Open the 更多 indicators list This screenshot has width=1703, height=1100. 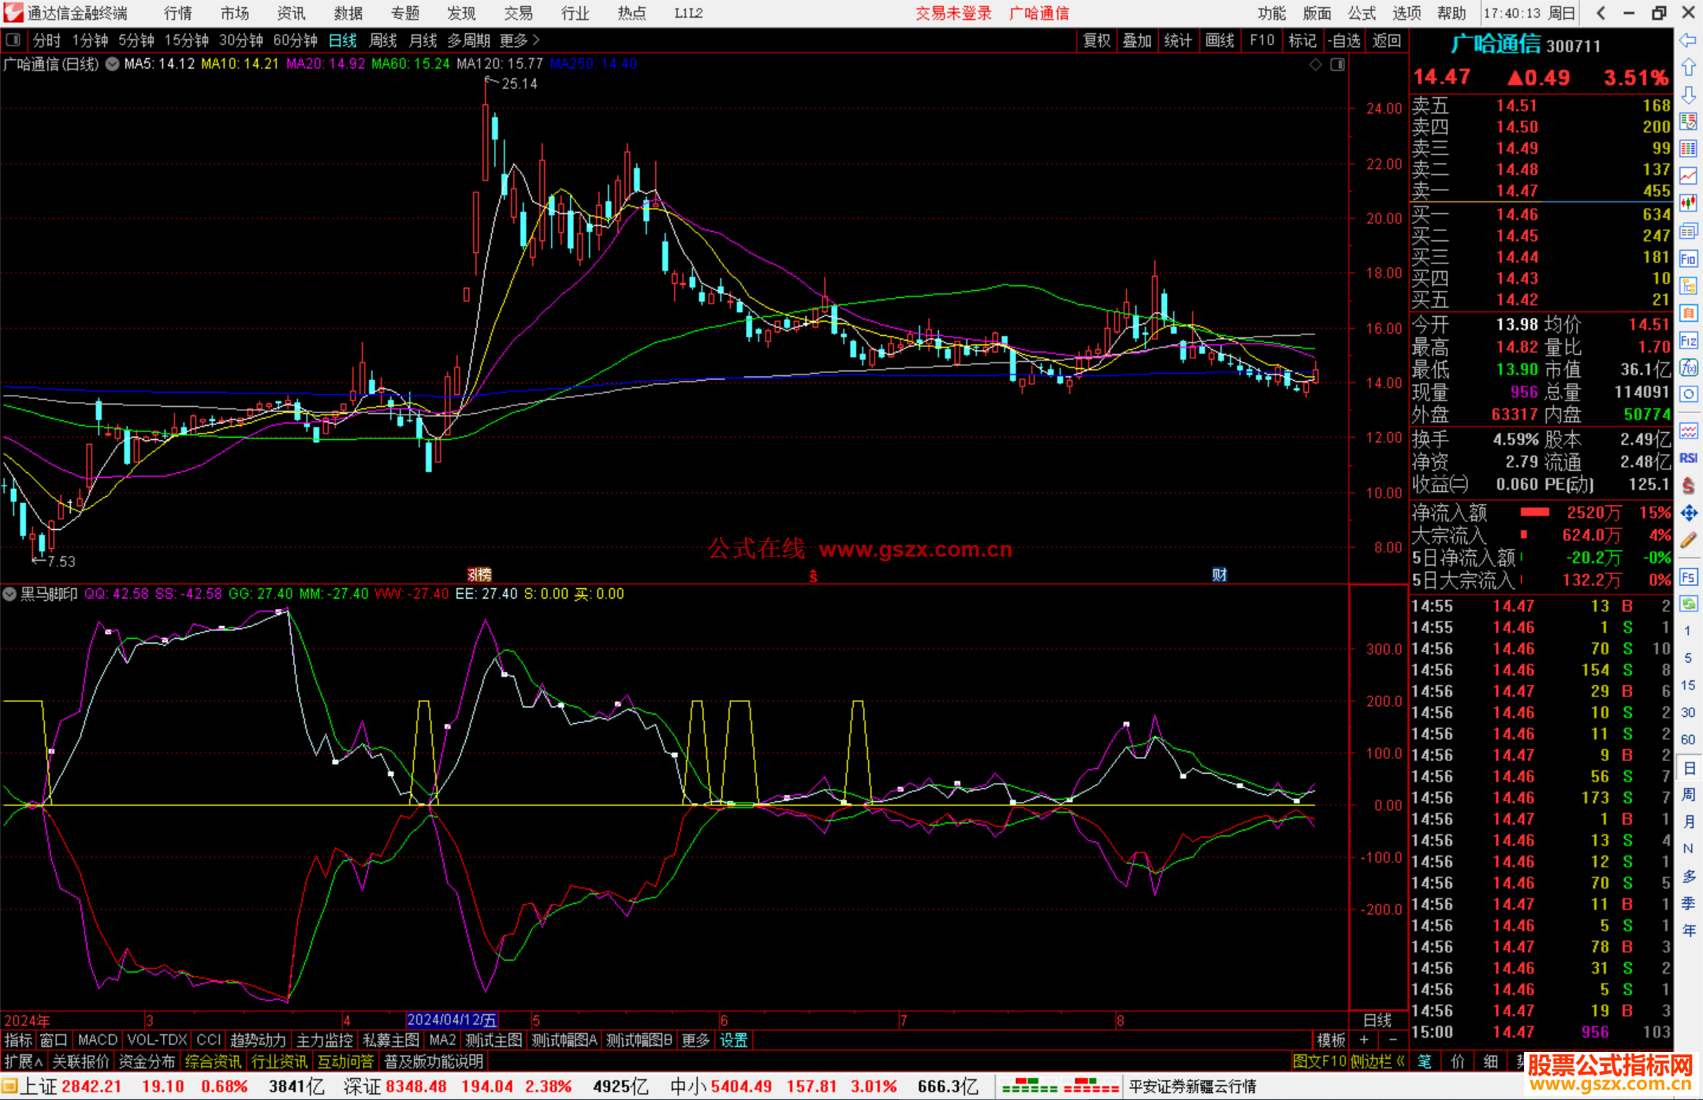coord(695,1040)
